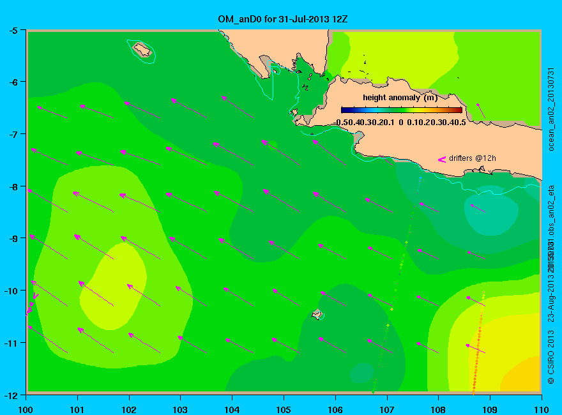Click the plot title "OM_anD0 for 31-Jul-2013 12Z"

[283, 19]
